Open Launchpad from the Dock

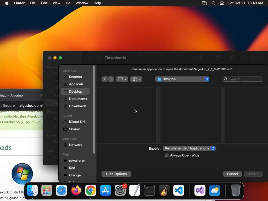tap(47, 190)
